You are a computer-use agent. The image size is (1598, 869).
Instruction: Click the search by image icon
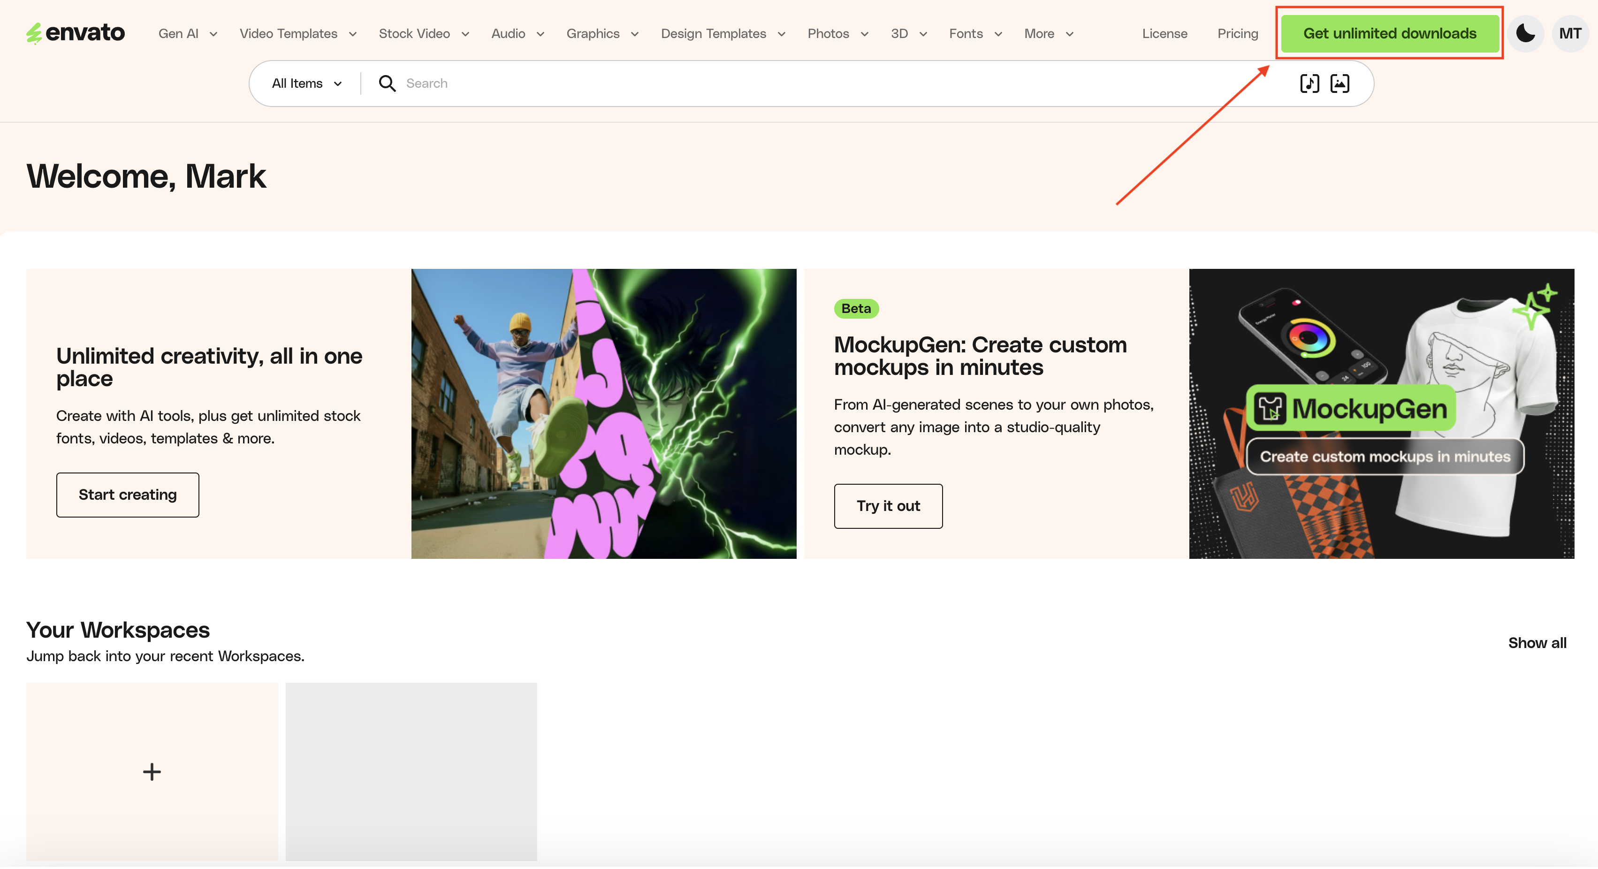pyautogui.click(x=1339, y=83)
